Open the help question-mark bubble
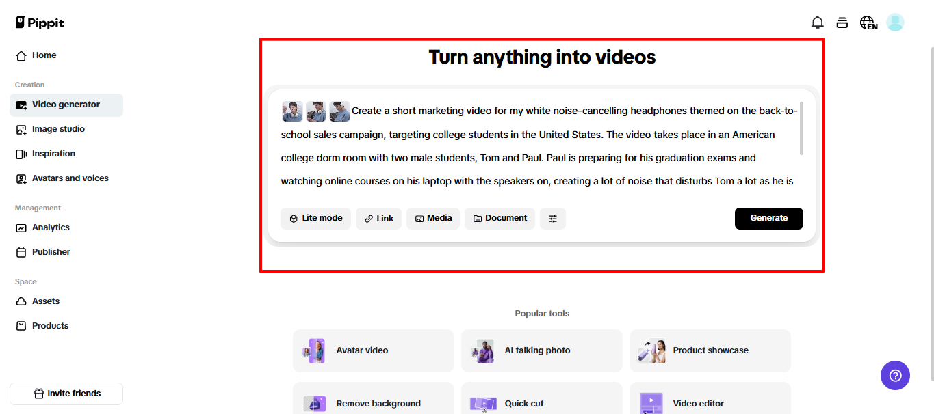 pos(895,375)
